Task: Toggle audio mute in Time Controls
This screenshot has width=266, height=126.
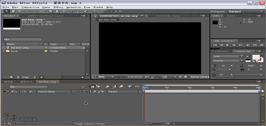Action: coord(248,45)
